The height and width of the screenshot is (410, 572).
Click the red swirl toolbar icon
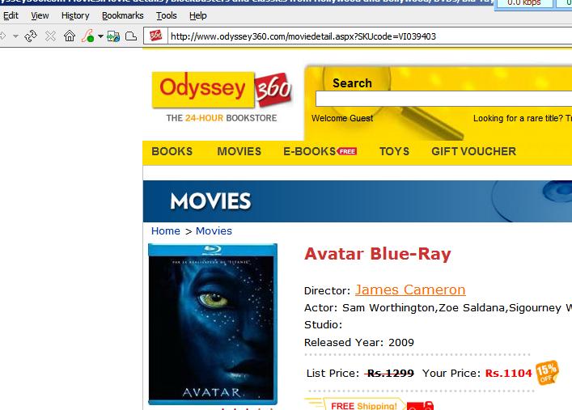point(87,36)
